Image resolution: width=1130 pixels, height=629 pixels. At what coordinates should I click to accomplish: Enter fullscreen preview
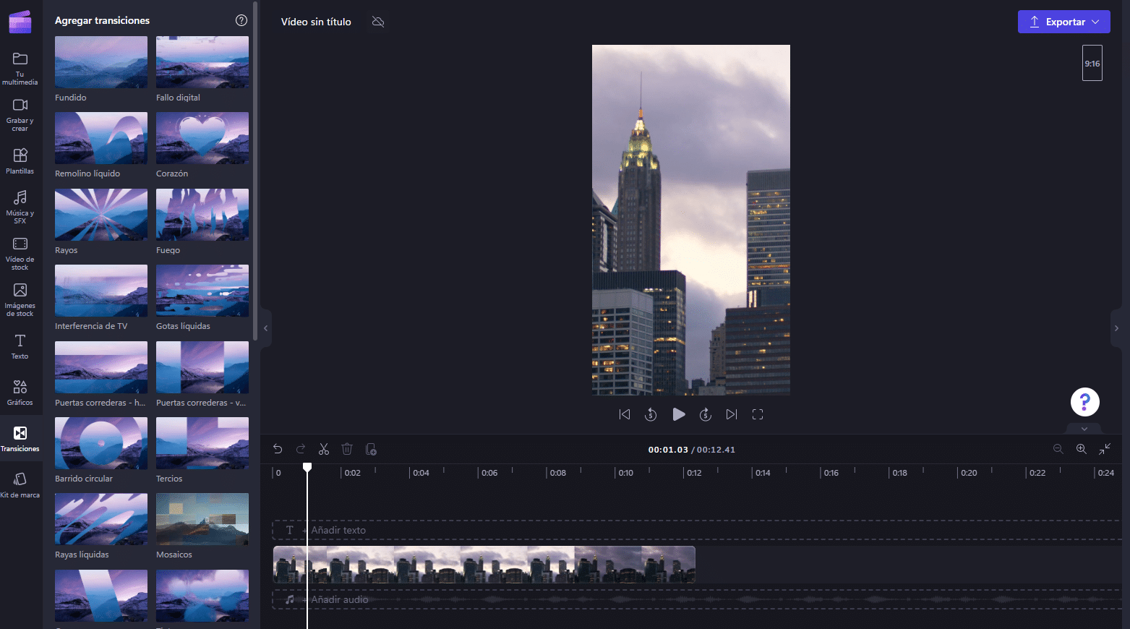[x=758, y=414]
